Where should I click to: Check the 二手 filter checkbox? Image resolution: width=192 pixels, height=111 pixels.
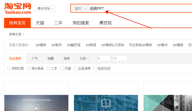[x=48, y=68]
